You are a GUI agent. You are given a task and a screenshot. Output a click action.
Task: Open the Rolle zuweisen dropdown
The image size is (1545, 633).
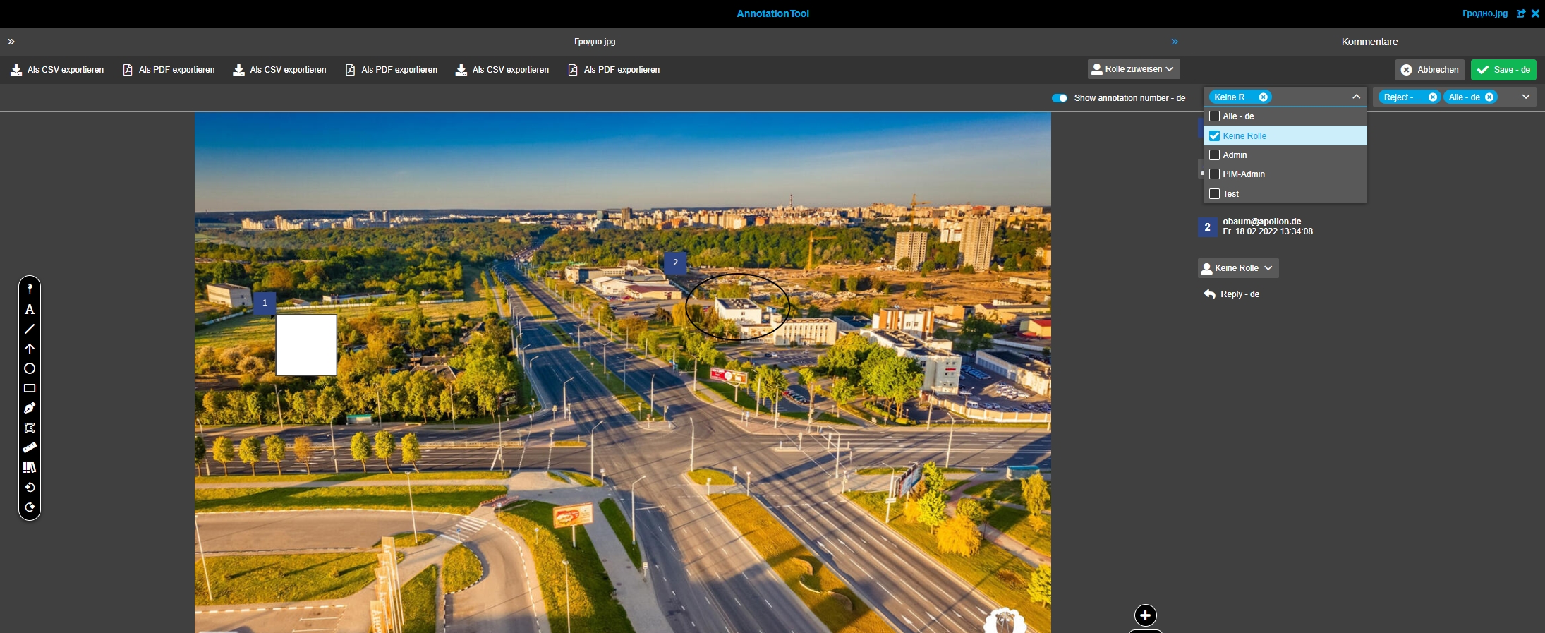click(x=1133, y=69)
